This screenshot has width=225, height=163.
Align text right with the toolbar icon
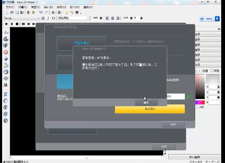click(118, 18)
